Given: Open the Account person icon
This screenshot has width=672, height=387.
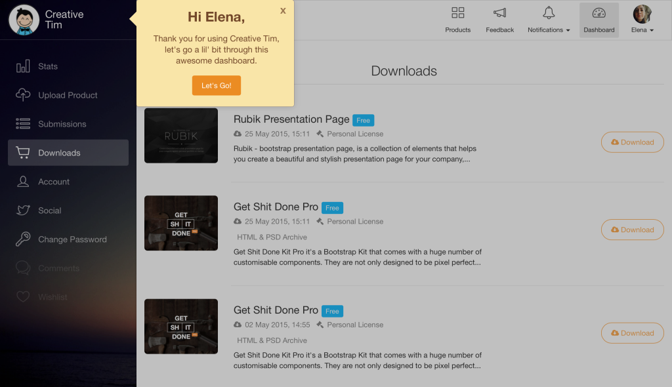Looking at the screenshot, I should click(x=23, y=182).
